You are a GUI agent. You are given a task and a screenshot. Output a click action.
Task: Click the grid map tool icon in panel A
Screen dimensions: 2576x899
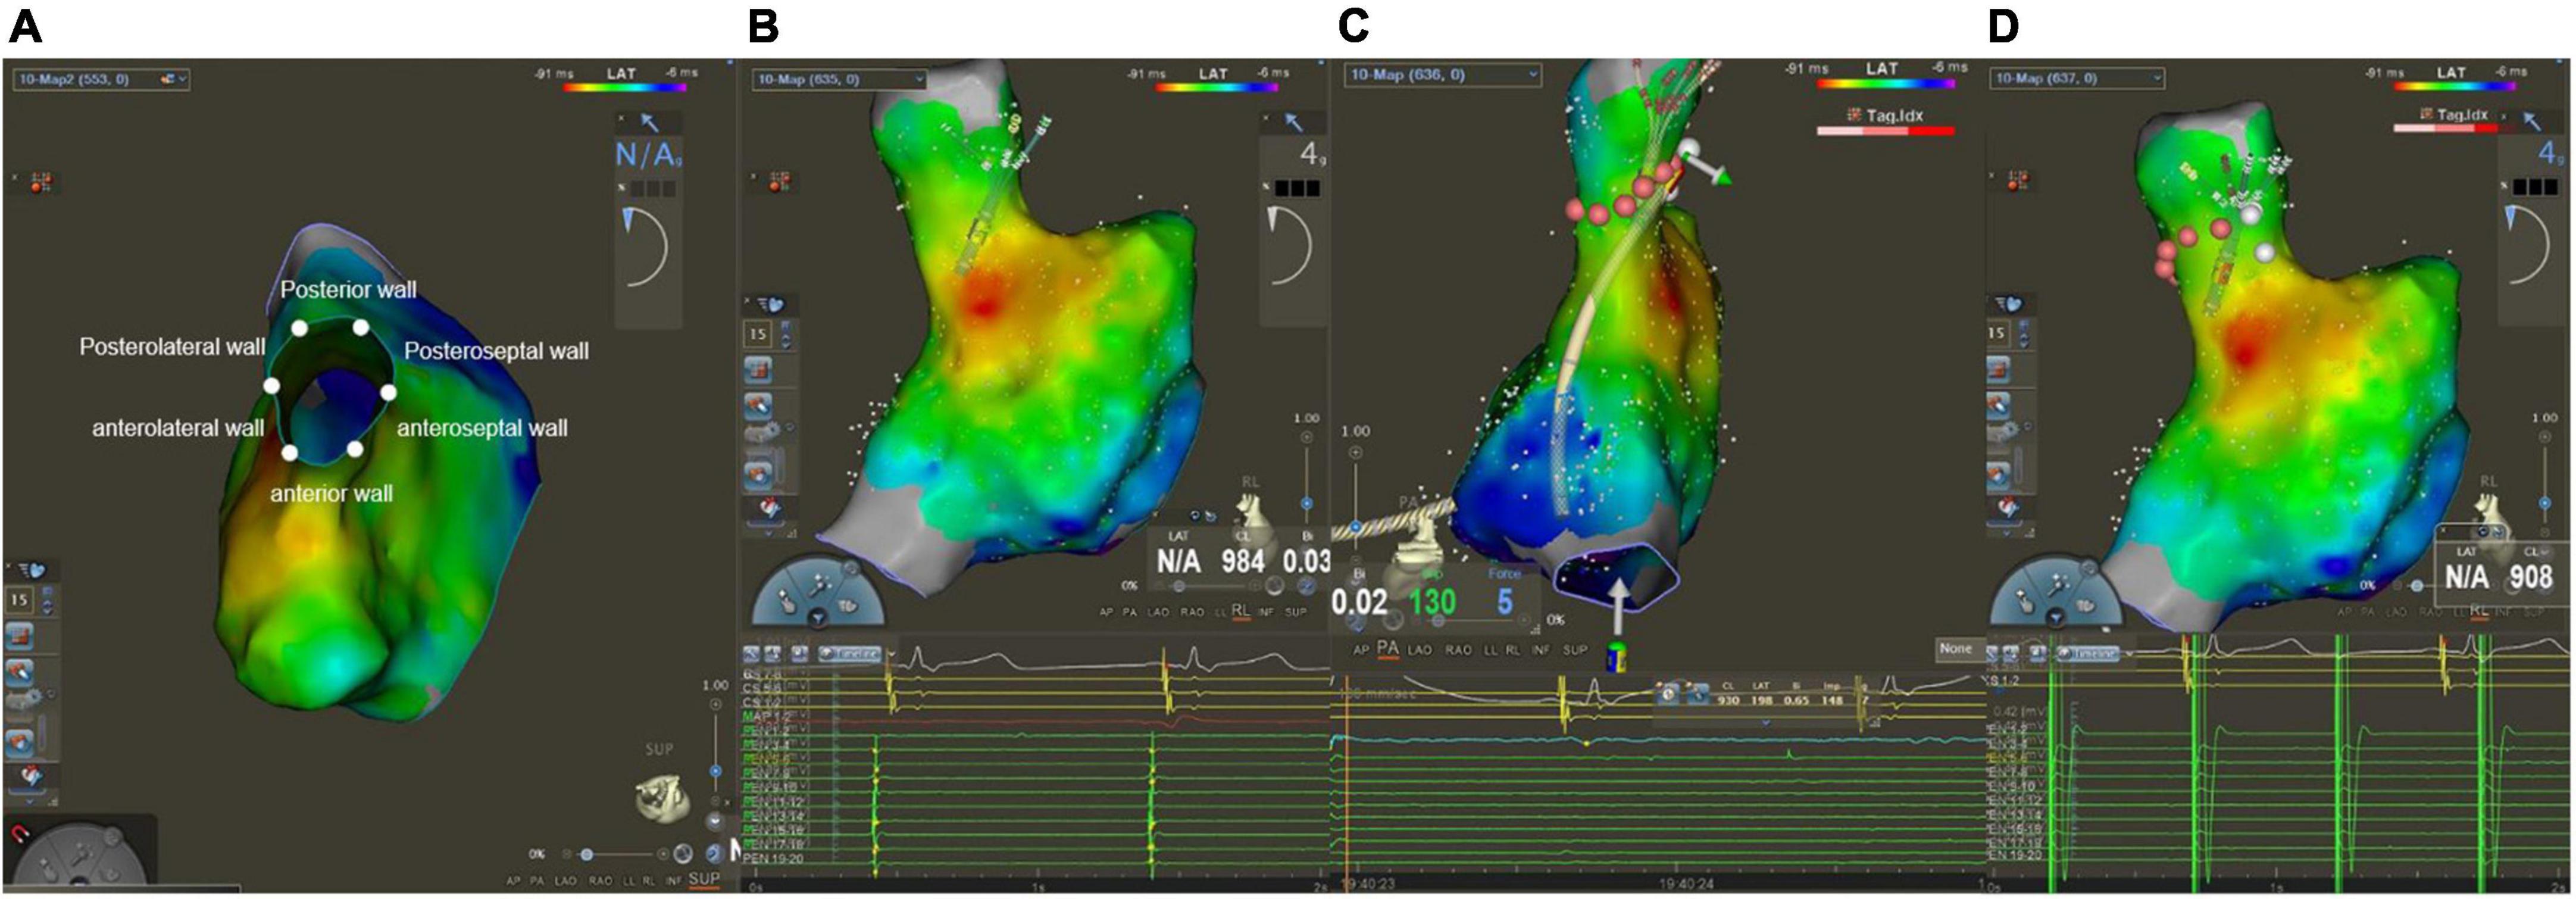tap(20, 636)
